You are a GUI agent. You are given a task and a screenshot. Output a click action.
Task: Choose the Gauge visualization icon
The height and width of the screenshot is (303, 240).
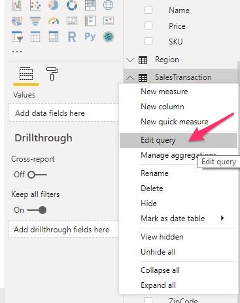point(54,21)
